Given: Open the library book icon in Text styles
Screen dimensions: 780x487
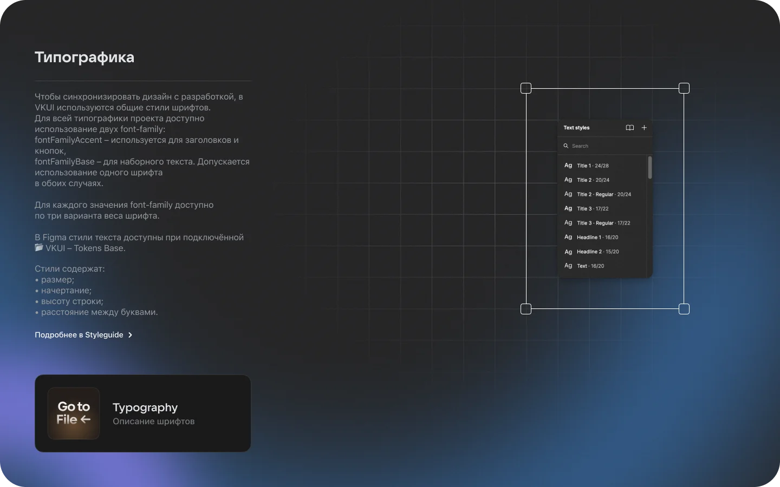Looking at the screenshot, I should 629,128.
